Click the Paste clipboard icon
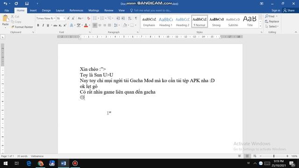This screenshot has width=299, height=168. 5,19
